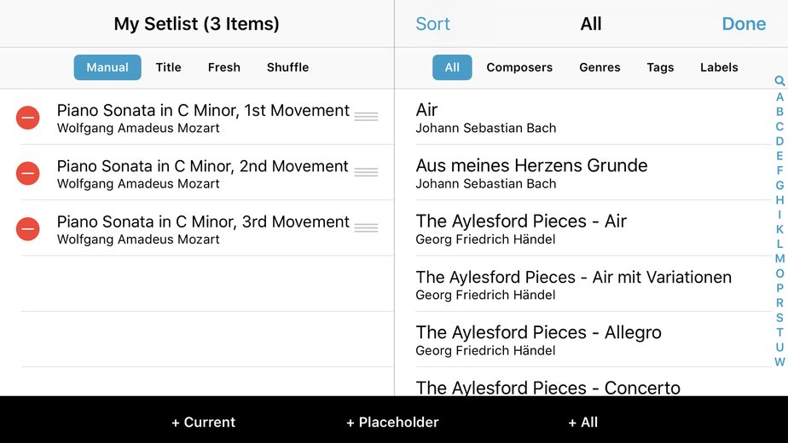Jump to letter H in index
Screen dimensions: 788x443
pos(779,200)
